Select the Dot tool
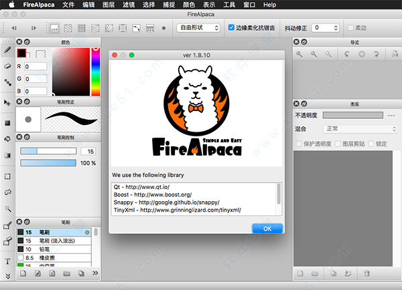The height and width of the screenshot is (290, 402). click(x=7, y=82)
